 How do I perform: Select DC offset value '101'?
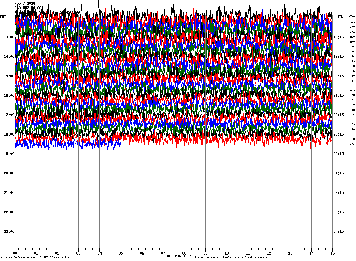[x=352, y=144]
